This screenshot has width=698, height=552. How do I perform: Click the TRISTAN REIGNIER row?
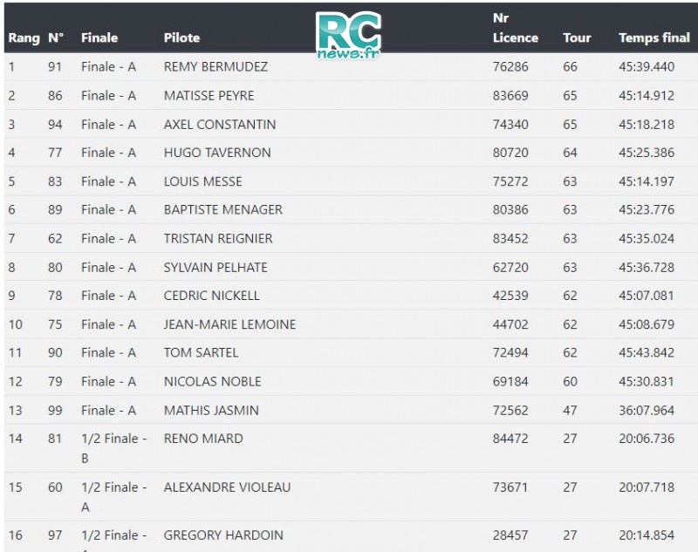[351, 238]
